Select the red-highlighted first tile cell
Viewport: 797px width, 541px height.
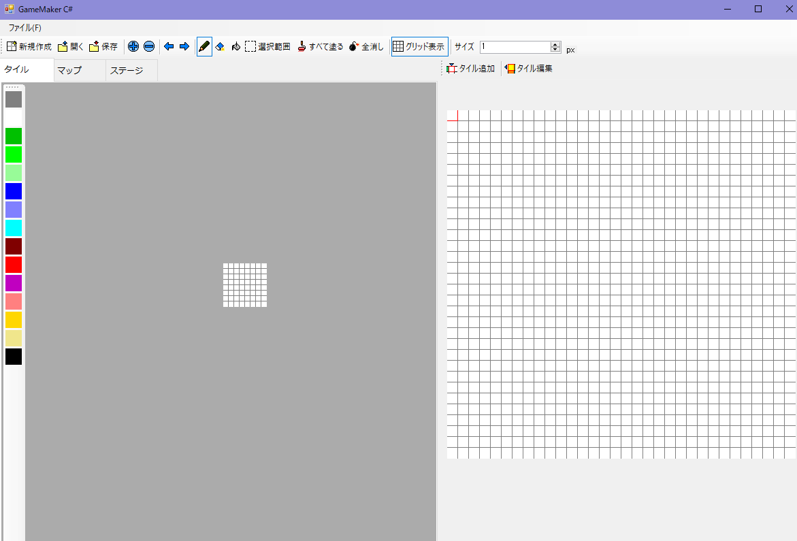pyautogui.click(x=453, y=115)
